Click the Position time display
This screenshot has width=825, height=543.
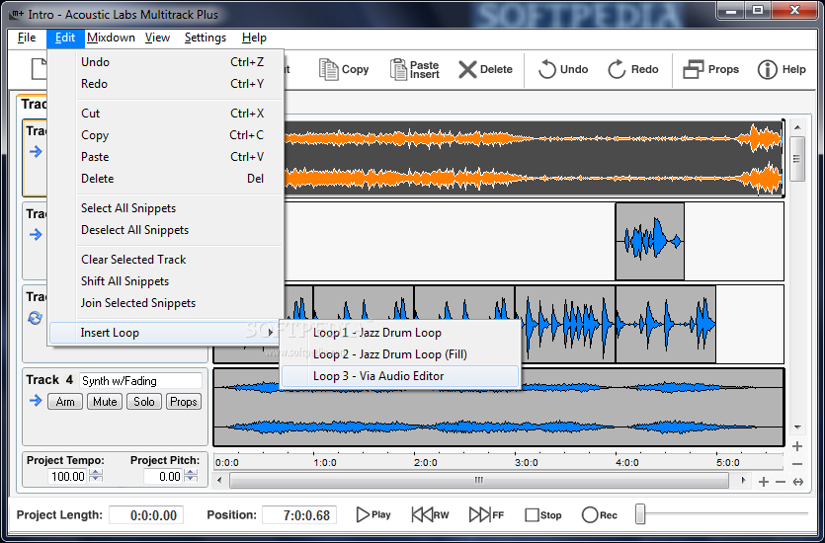pyautogui.click(x=299, y=515)
